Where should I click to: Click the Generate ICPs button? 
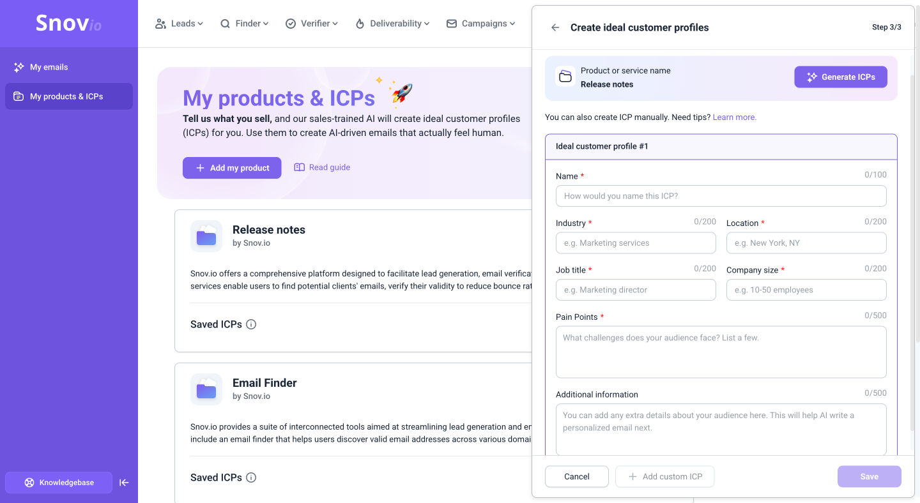841,77
